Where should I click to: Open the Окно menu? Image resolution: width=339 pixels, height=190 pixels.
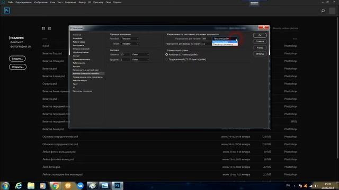click(108, 2)
